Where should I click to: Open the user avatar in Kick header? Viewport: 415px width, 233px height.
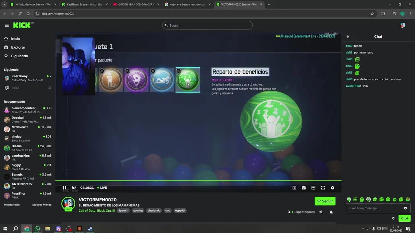coord(403,25)
